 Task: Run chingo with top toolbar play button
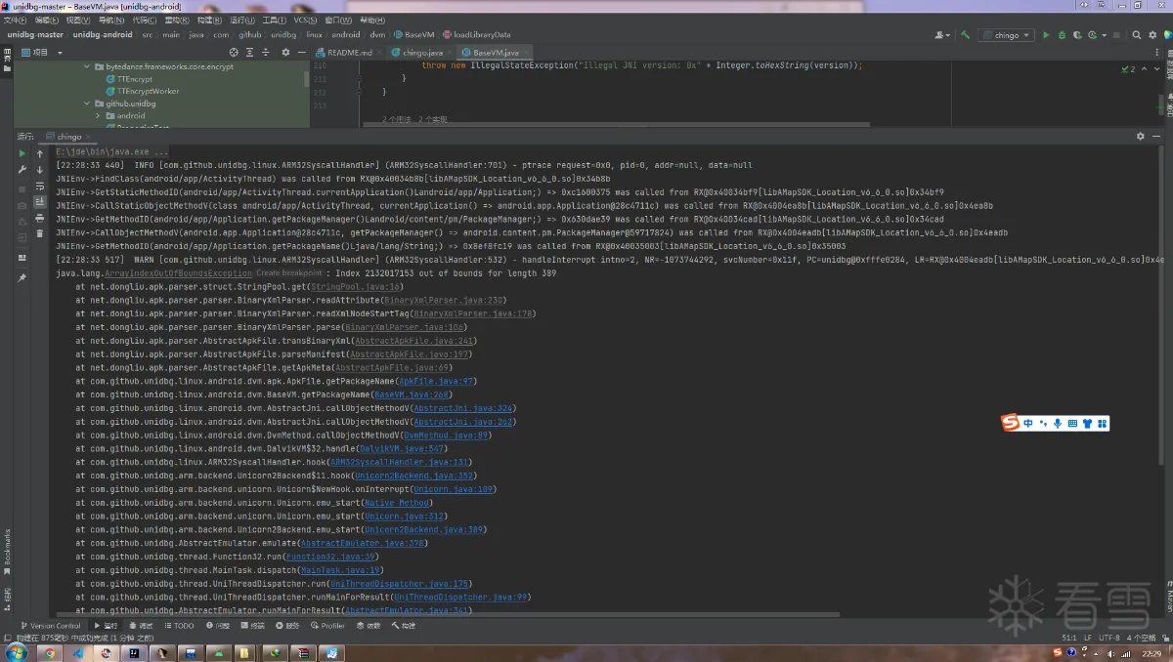click(x=1046, y=35)
